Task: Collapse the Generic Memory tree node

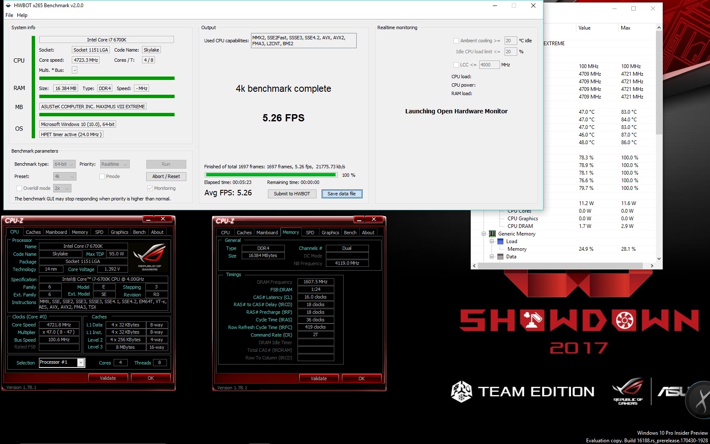Action: coord(484,234)
